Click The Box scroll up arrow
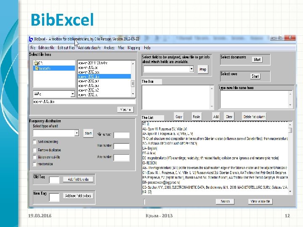This screenshot has height=227, width=303. pos(212,88)
